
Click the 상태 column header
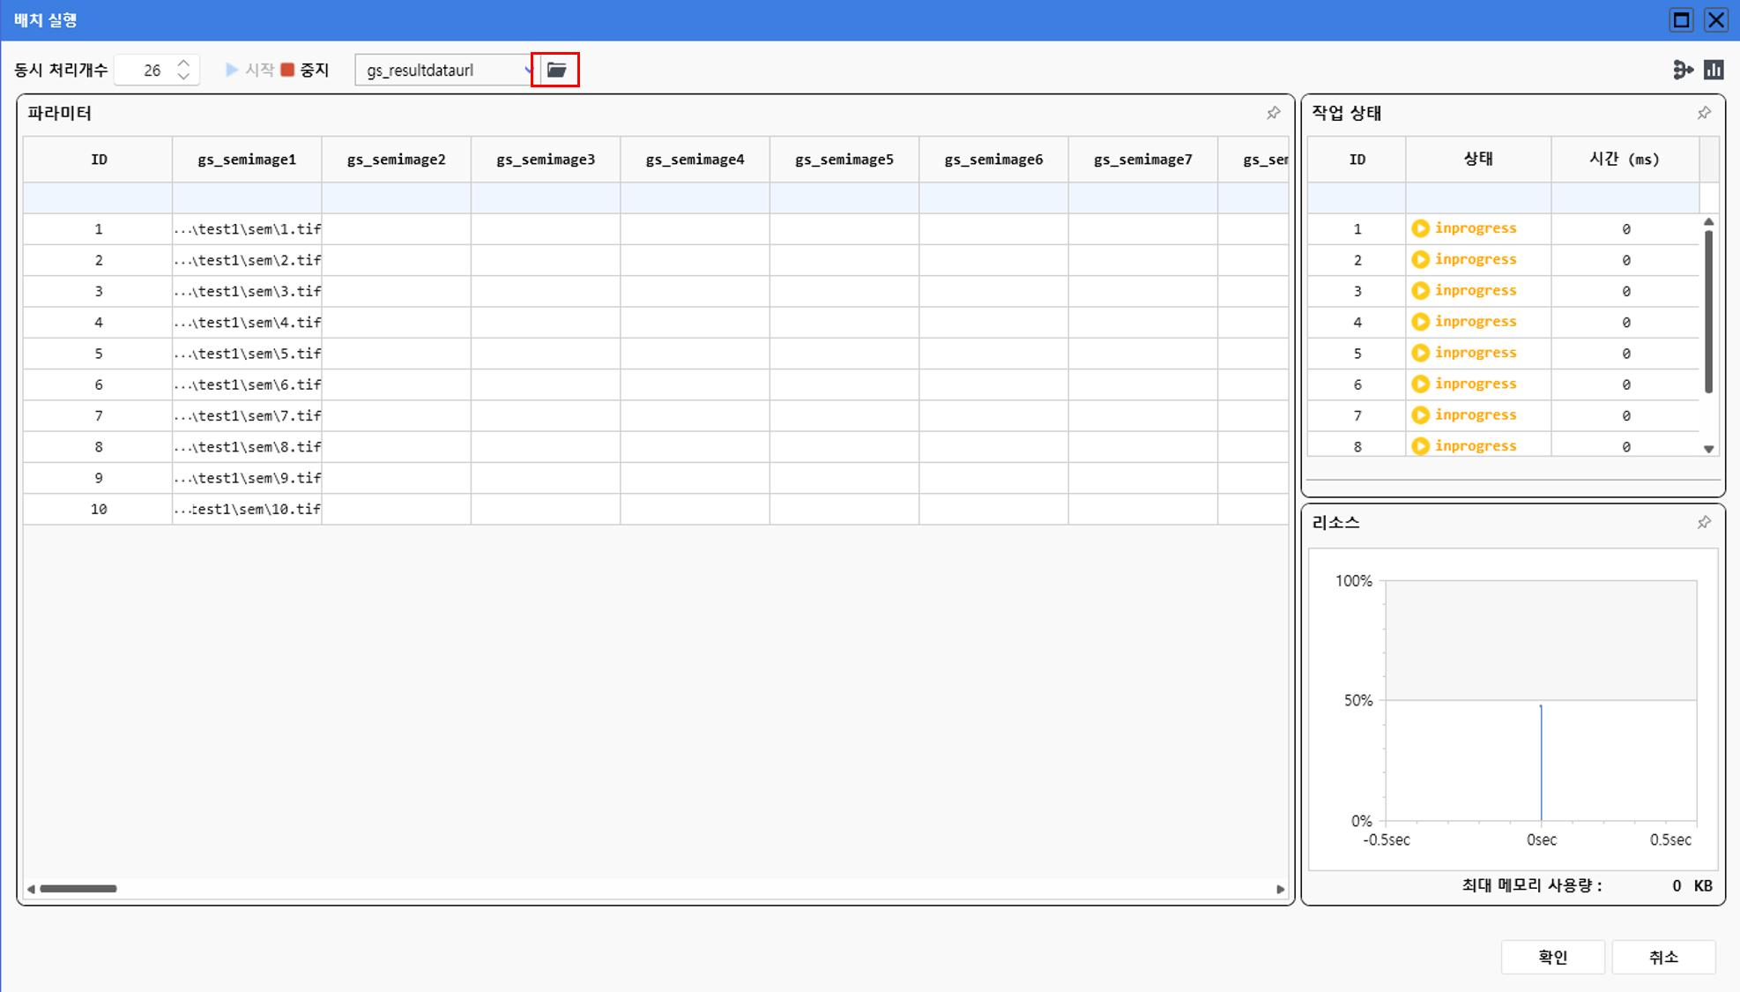1477,159
